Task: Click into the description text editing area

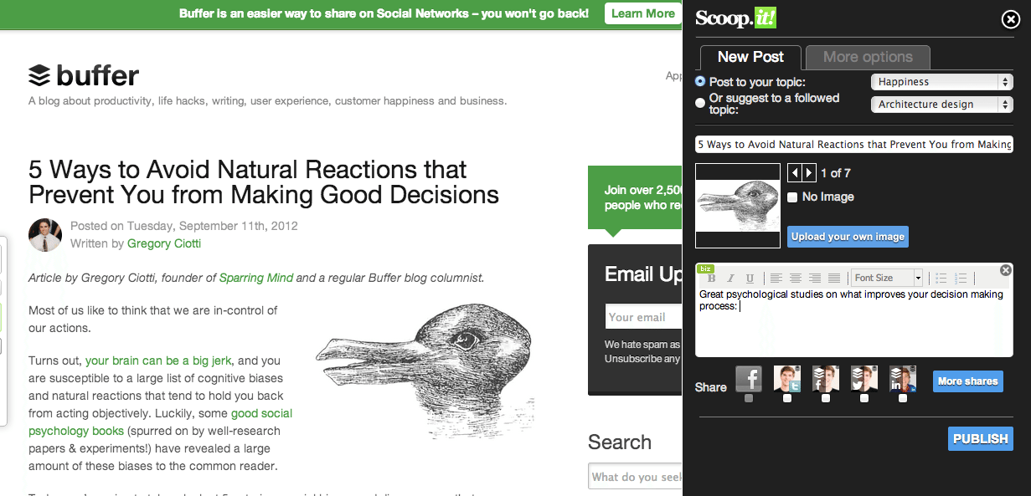Action: click(x=854, y=322)
